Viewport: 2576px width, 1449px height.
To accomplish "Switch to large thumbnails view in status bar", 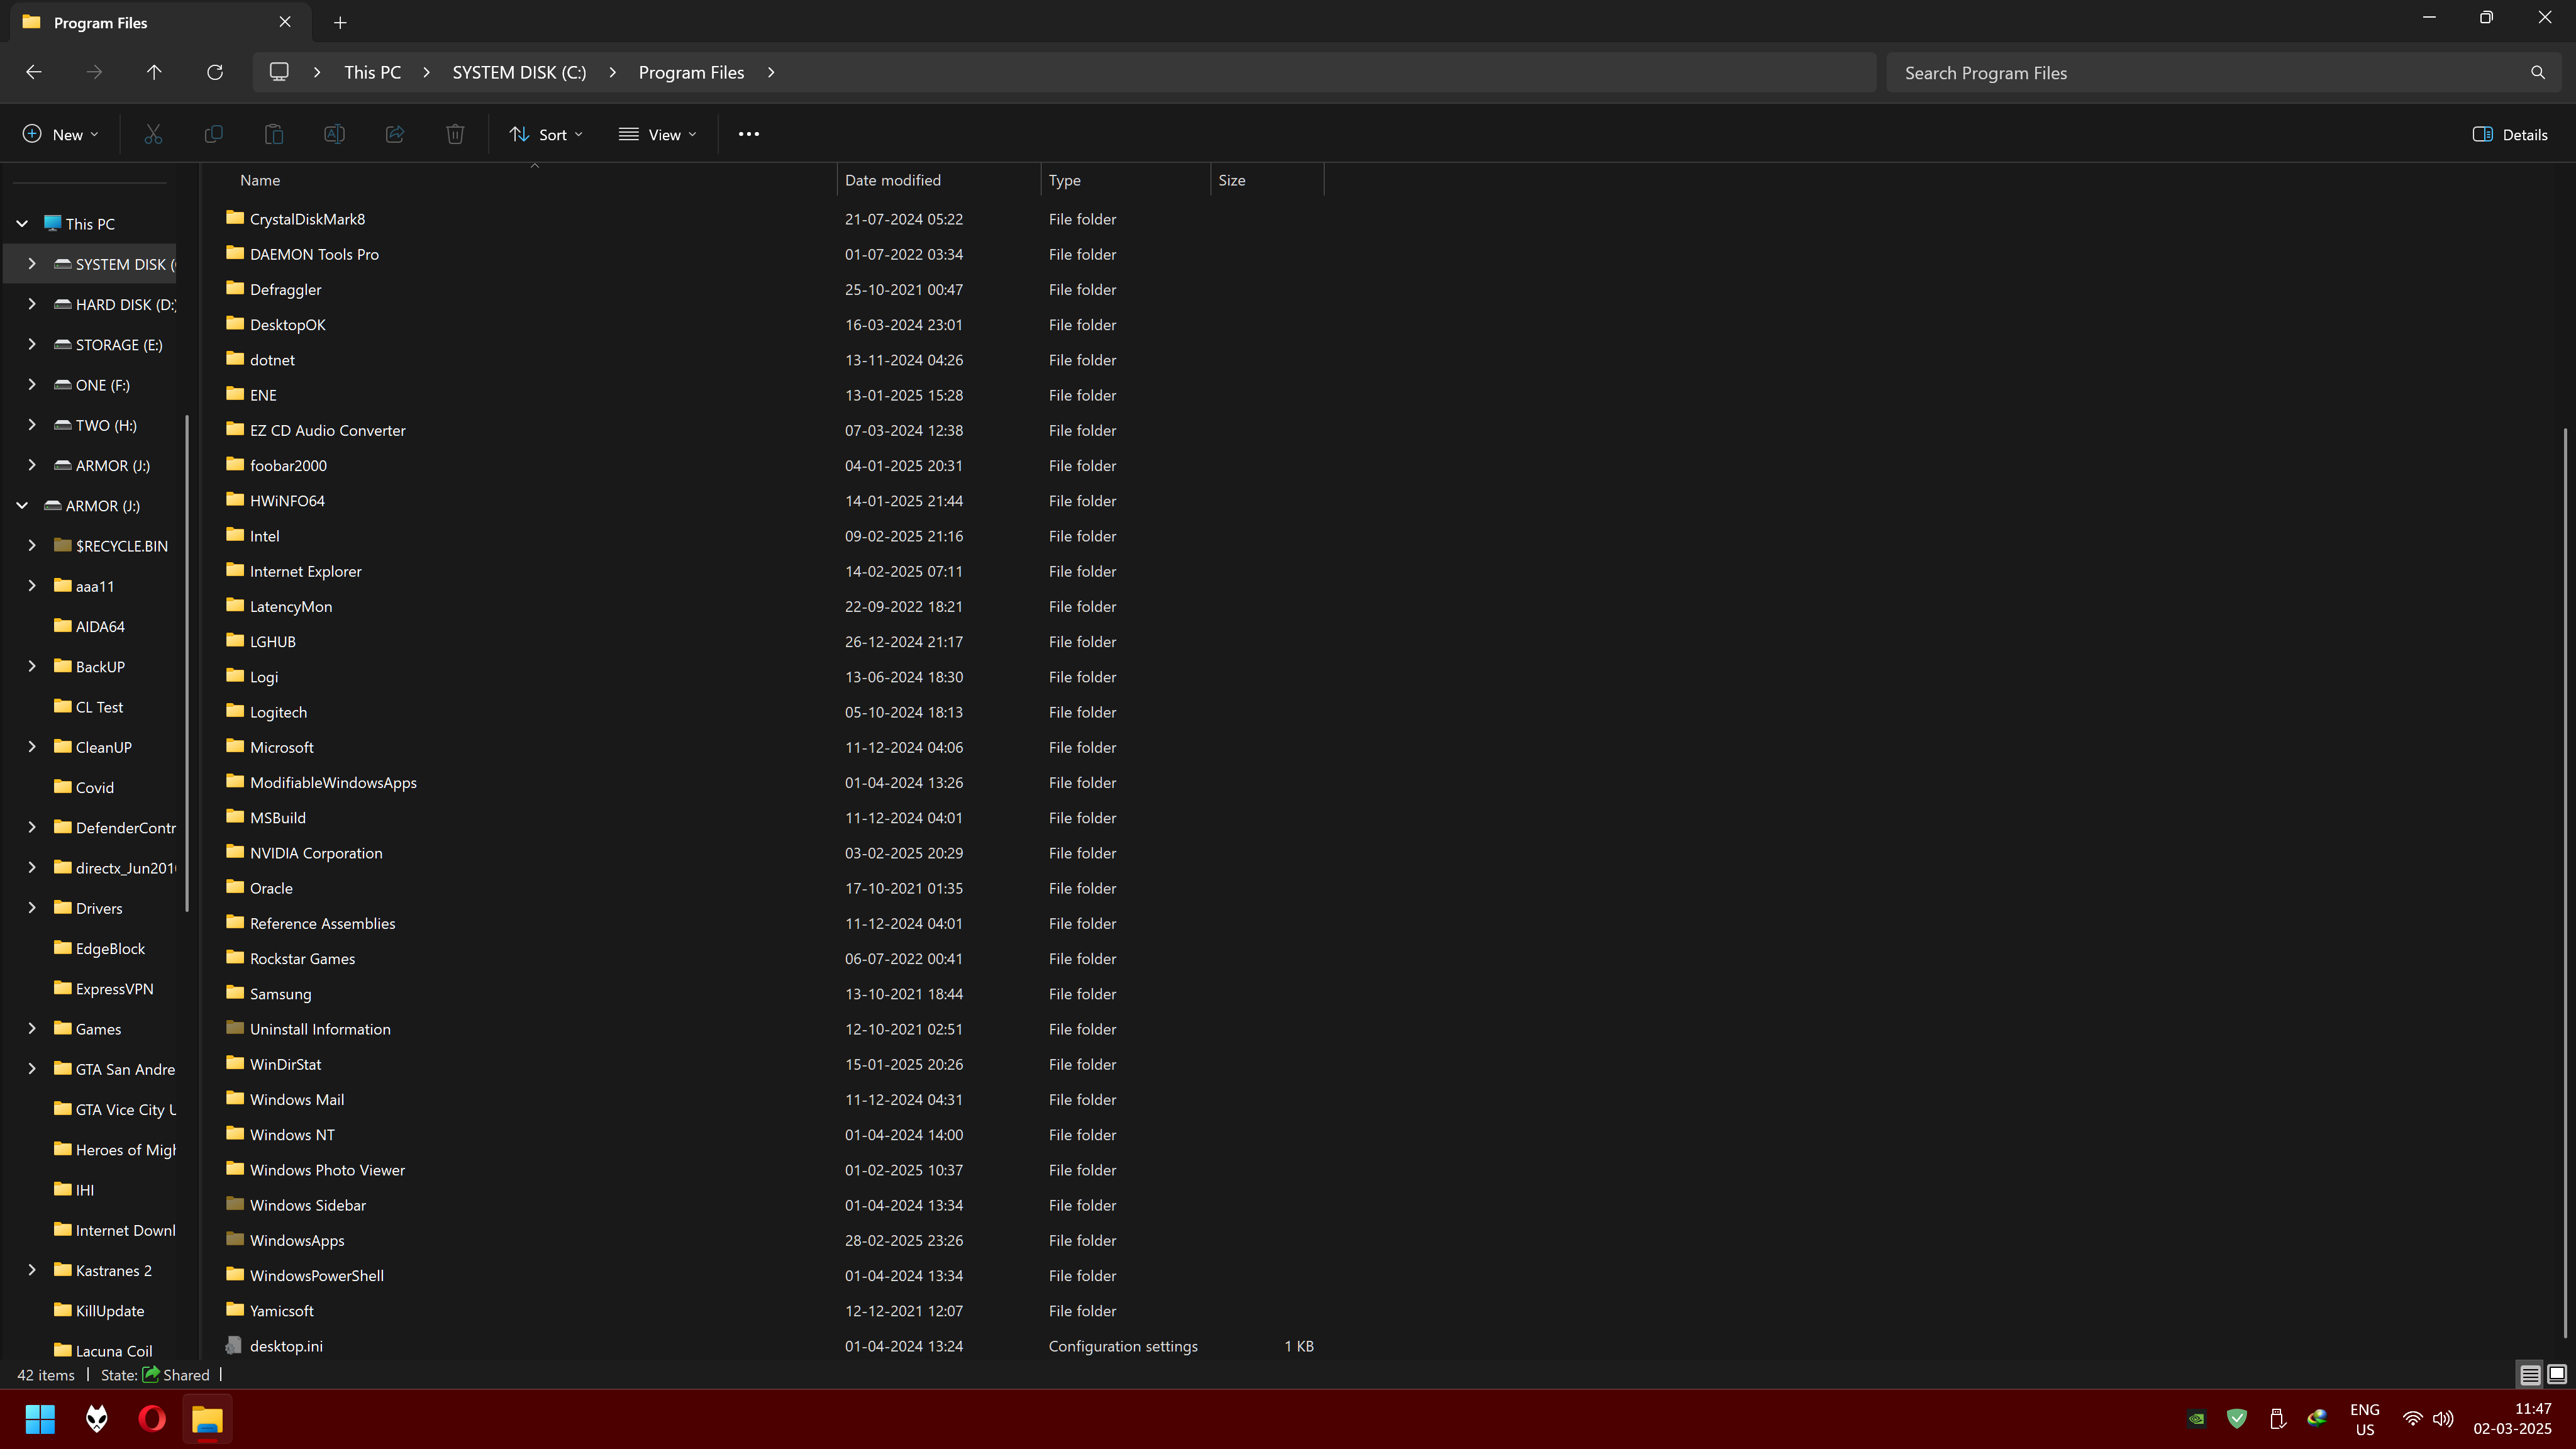I will coord(2556,1375).
